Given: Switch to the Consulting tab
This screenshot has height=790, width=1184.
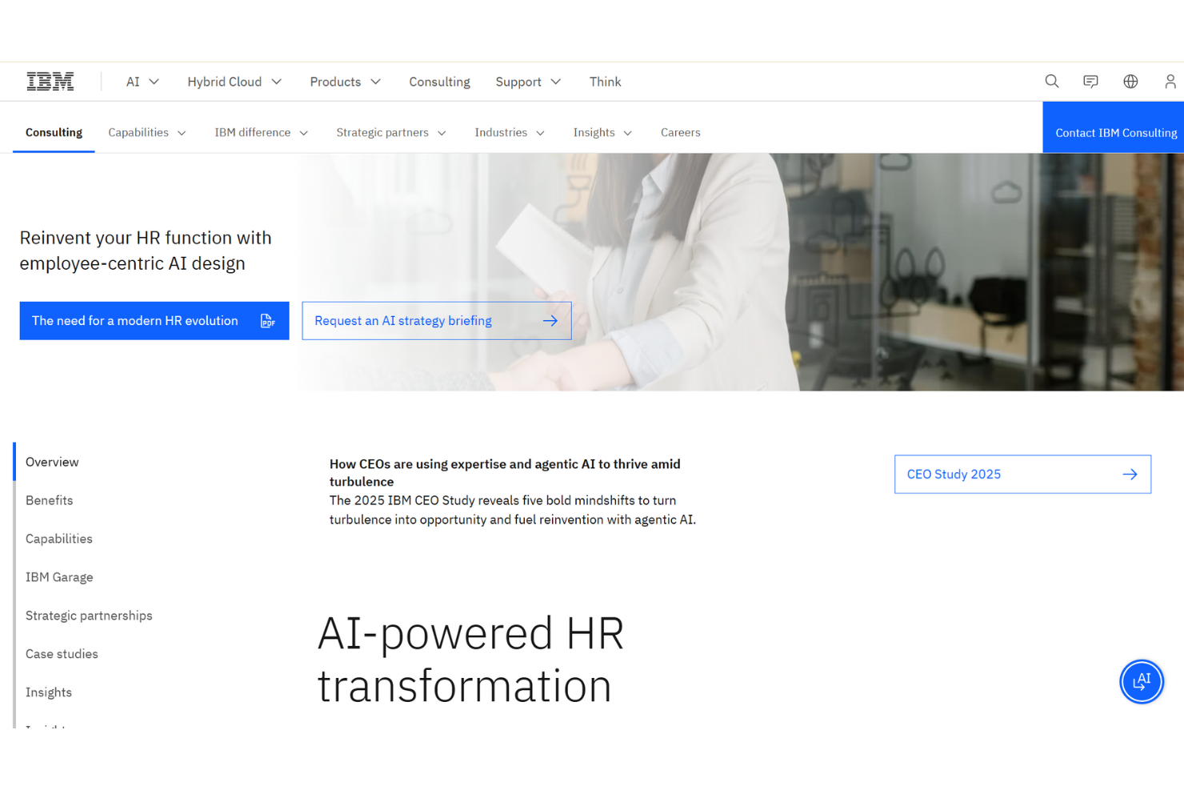Looking at the screenshot, I should (53, 132).
